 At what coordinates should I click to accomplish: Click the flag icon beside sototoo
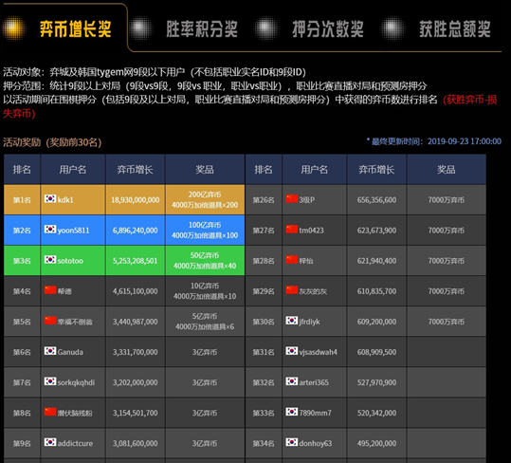[x=50, y=260]
